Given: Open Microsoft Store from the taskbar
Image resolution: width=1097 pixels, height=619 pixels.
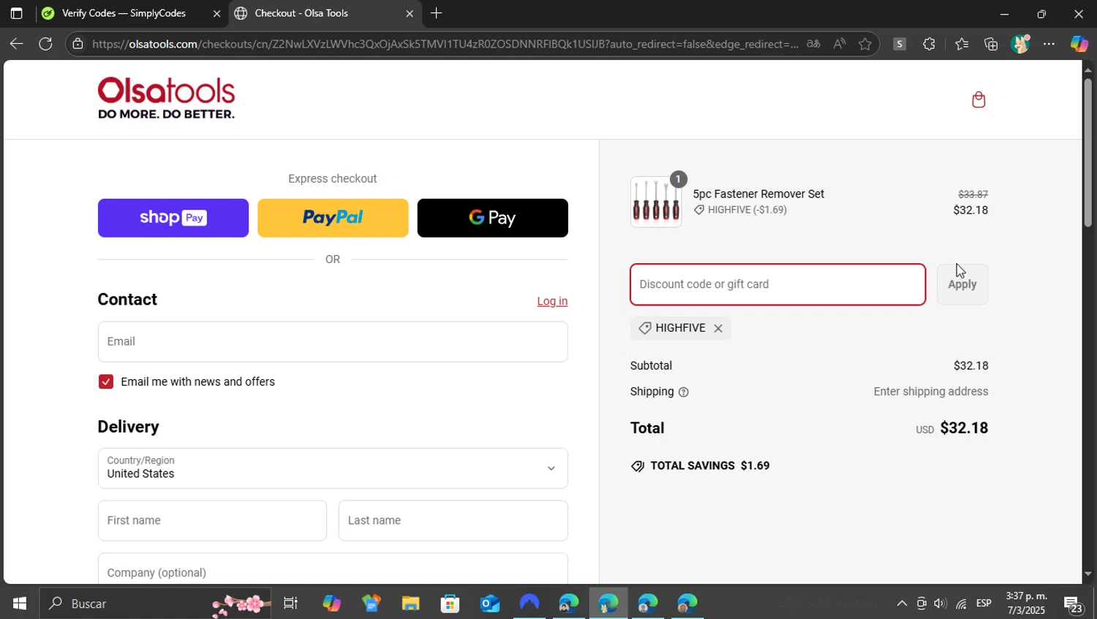Looking at the screenshot, I should [x=450, y=604].
